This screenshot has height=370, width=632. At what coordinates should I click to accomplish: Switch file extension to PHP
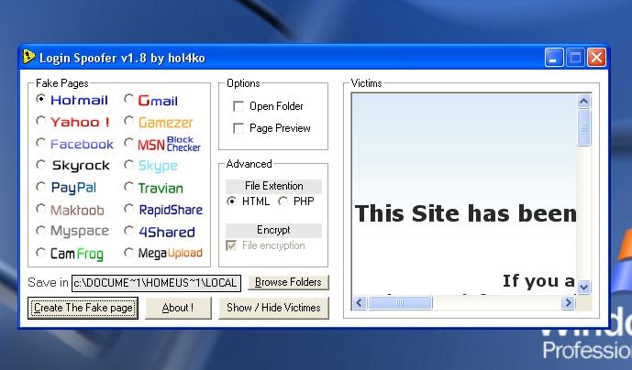[x=283, y=201]
